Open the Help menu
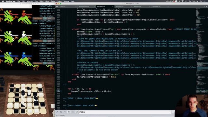 click(73, 1)
